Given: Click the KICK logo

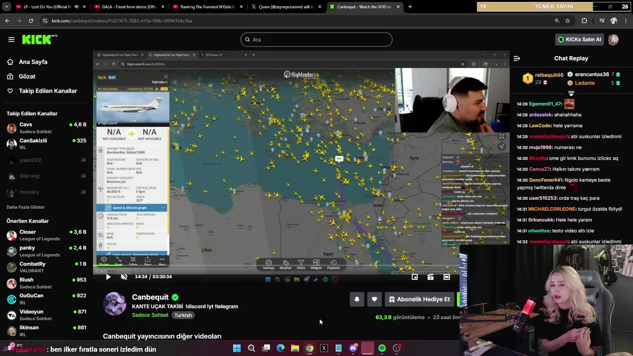Looking at the screenshot, I should click(x=40, y=40).
